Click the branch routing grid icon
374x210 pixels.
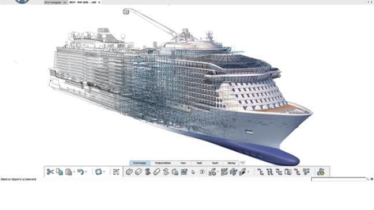[x=224, y=171]
